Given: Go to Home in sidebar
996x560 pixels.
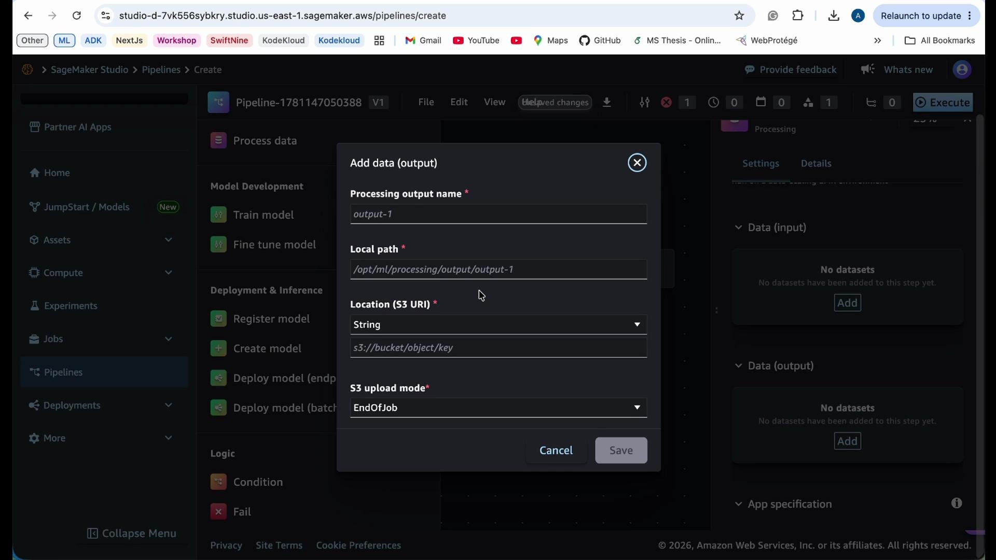Looking at the screenshot, I should [50, 173].
